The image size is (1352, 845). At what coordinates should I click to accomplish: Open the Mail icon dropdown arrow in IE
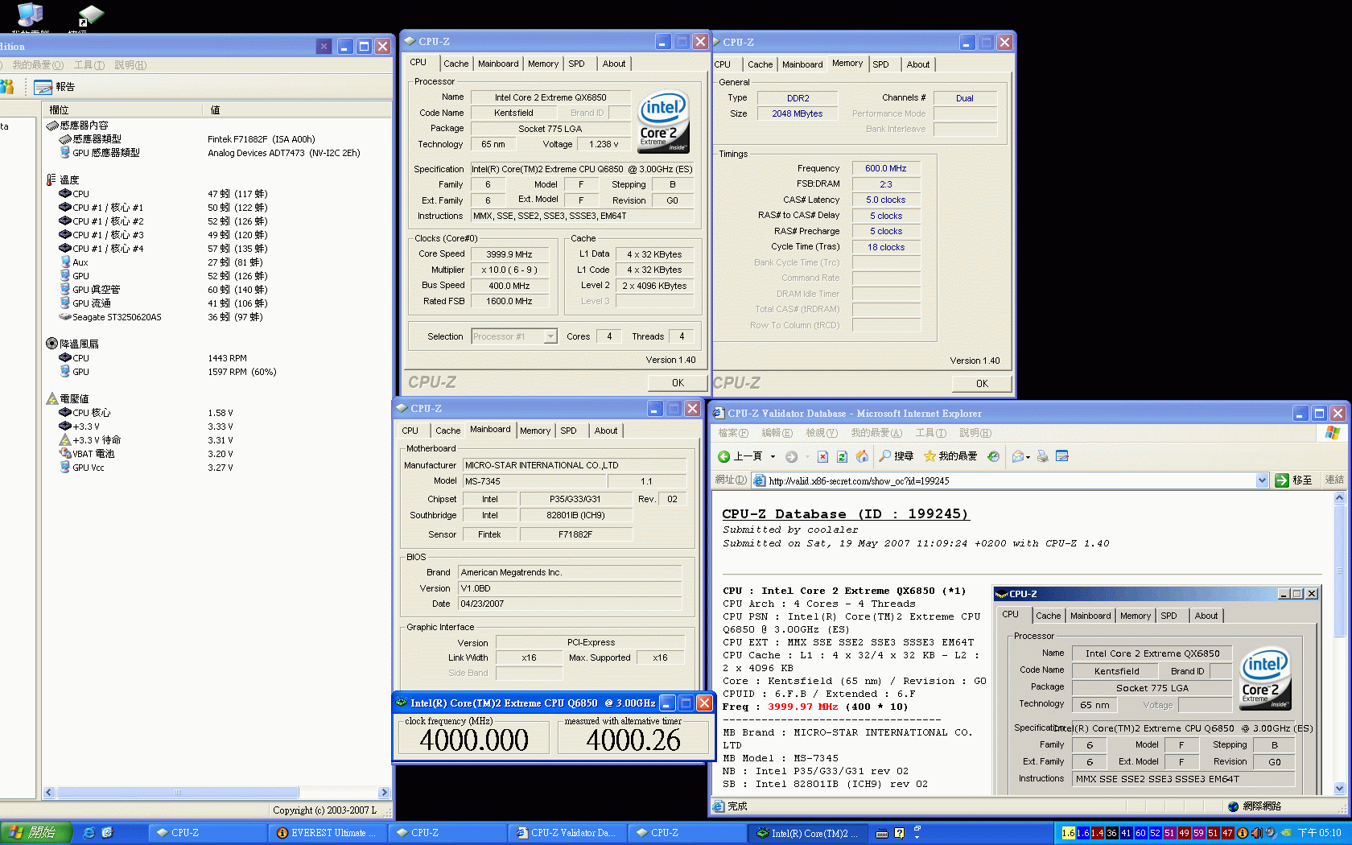(x=1028, y=456)
